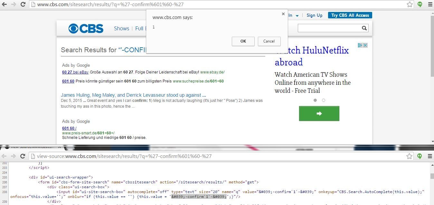Click the '</script>' source line

point(39,168)
